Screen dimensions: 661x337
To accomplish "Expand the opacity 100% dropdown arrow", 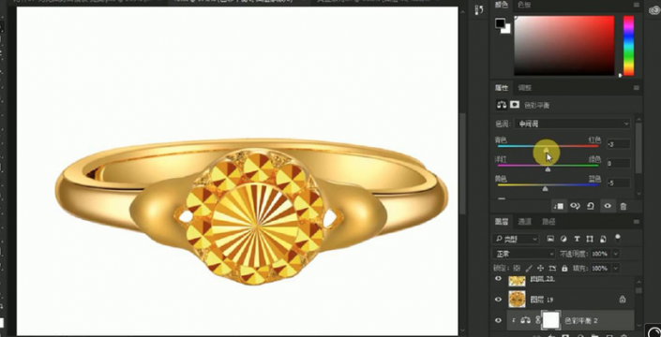I will pyautogui.click(x=615, y=254).
